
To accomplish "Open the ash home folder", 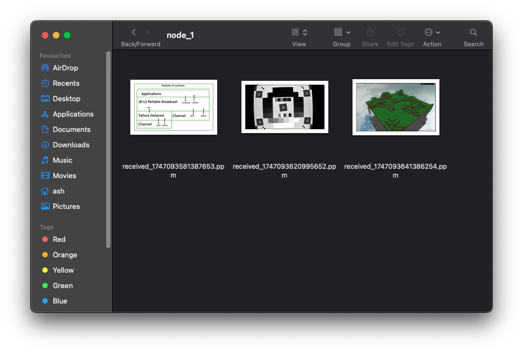I will [x=58, y=191].
